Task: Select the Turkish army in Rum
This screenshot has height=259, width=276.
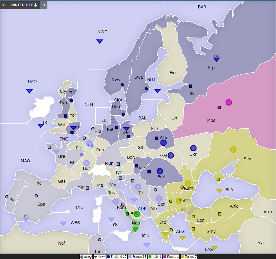Action: click(x=188, y=183)
